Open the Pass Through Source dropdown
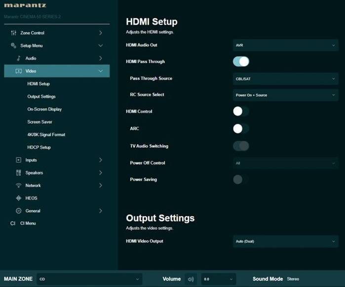The width and height of the screenshot is (345, 287). 285,79
